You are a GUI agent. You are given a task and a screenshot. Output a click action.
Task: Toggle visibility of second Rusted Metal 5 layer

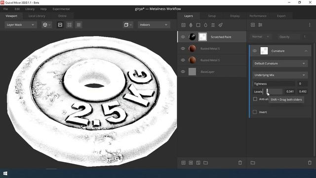pyautogui.click(x=183, y=60)
